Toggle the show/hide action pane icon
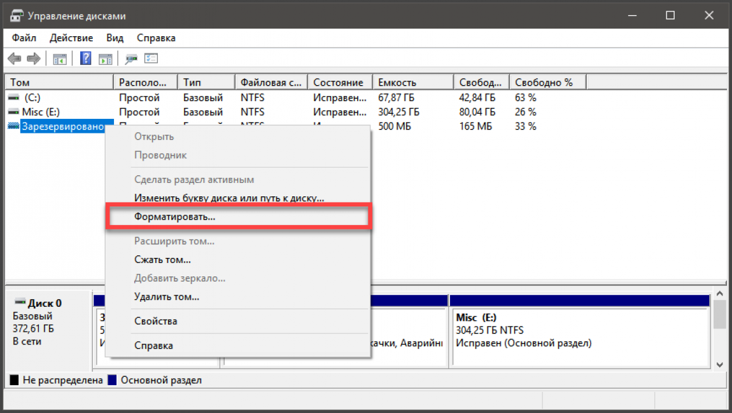732x413 pixels. coord(106,59)
